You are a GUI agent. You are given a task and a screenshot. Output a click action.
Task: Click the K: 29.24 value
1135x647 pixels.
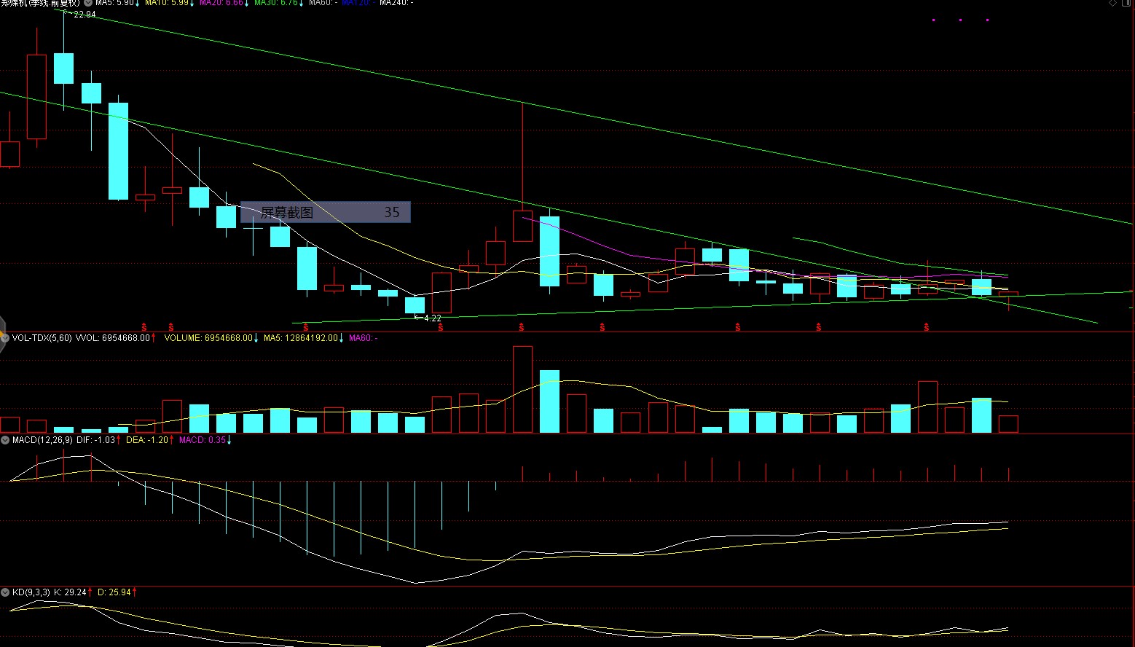[71, 592]
